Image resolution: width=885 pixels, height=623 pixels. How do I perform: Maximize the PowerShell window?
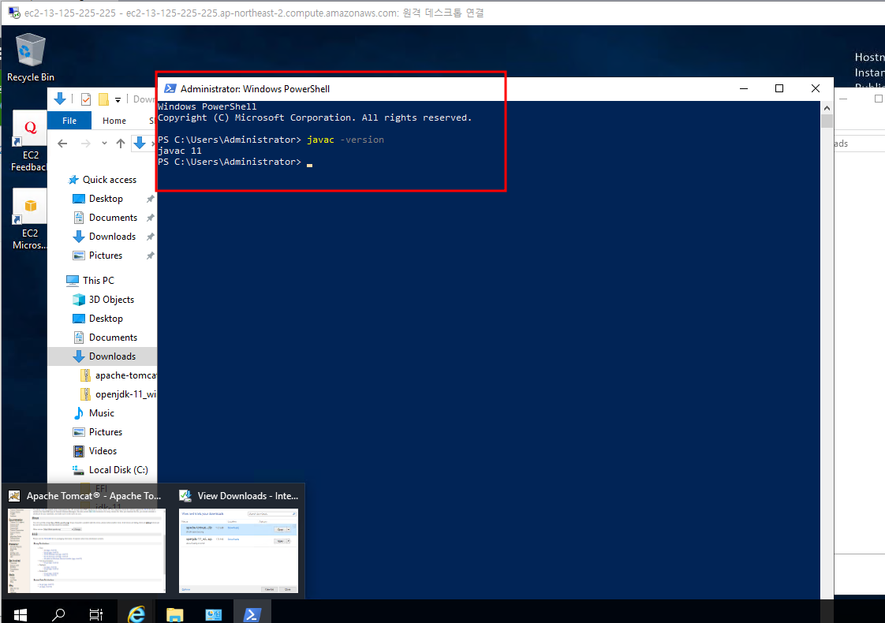tap(779, 88)
